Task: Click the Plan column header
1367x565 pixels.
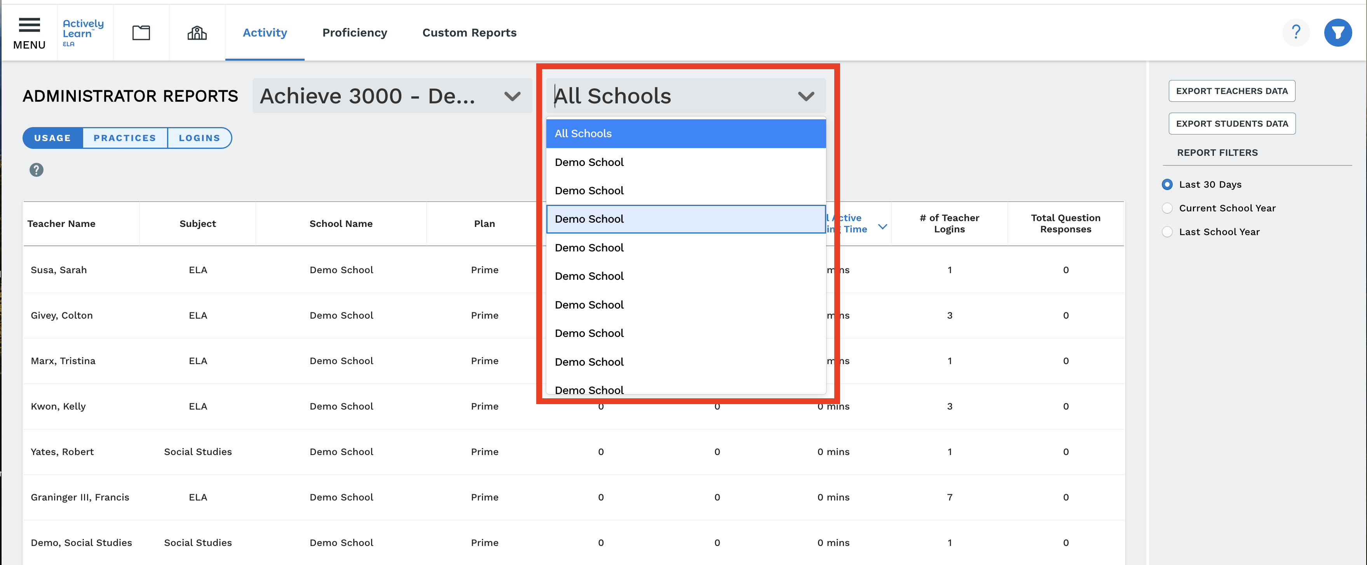Action: [x=485, y=224]
